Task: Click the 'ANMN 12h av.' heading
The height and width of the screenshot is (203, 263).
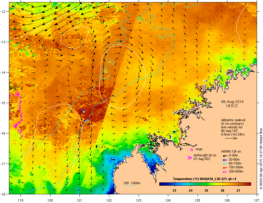Action: coord(231,151)
